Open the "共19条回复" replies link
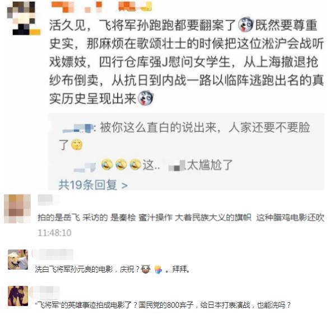 pyautogui.click(x=93, y=185)
